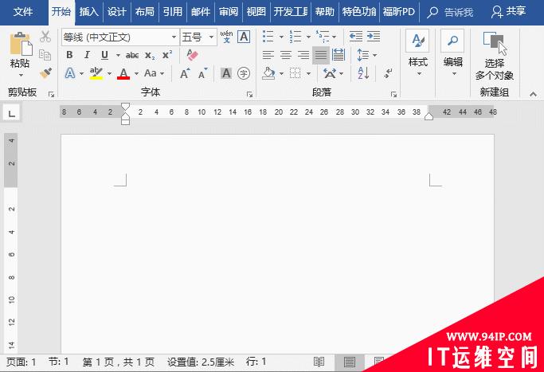Open the Paragraph dialog launcher

click(x=393, y=94)
